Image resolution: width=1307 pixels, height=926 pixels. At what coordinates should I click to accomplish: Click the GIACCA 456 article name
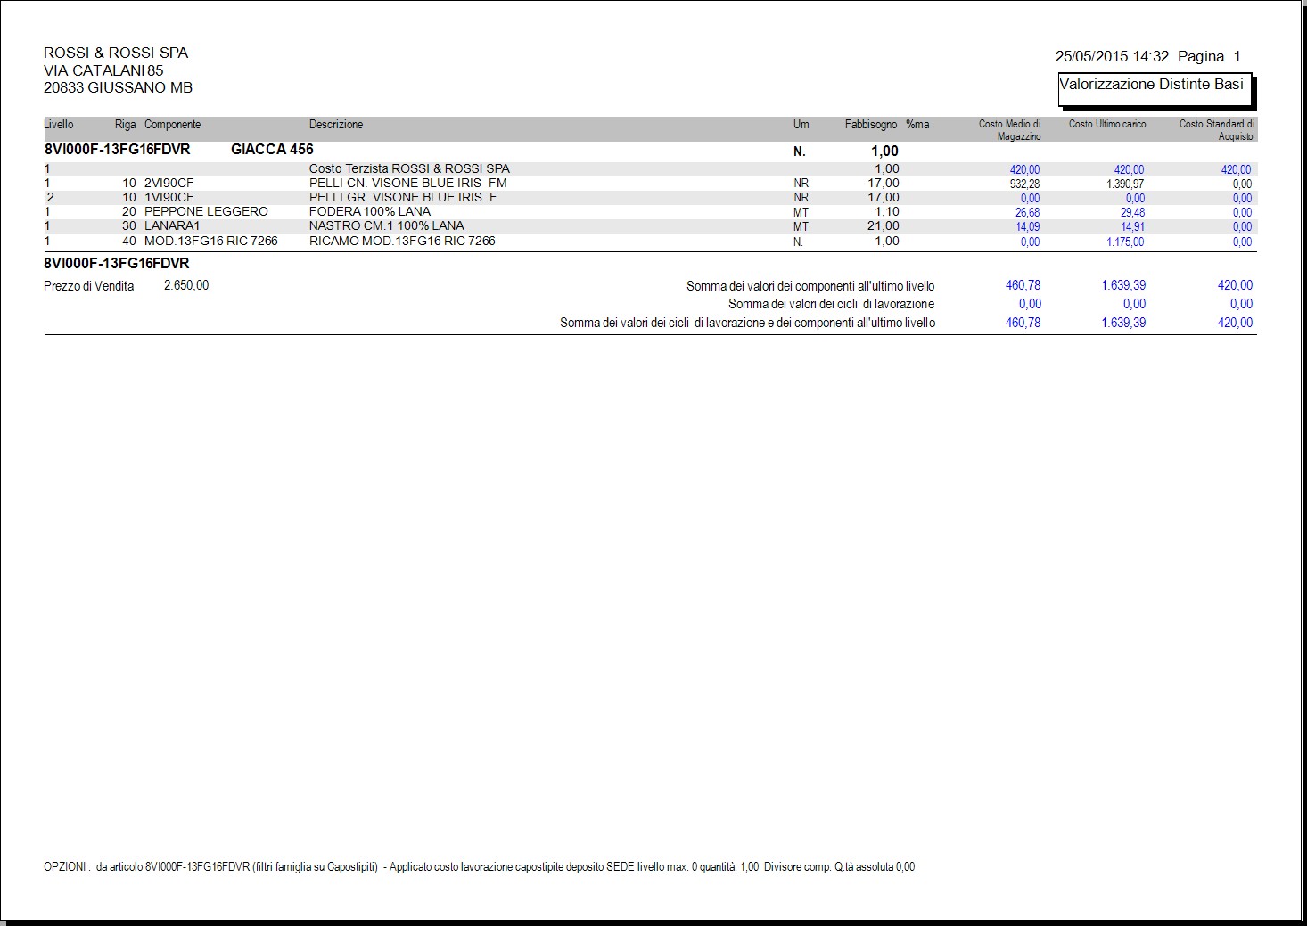[272, 150]
